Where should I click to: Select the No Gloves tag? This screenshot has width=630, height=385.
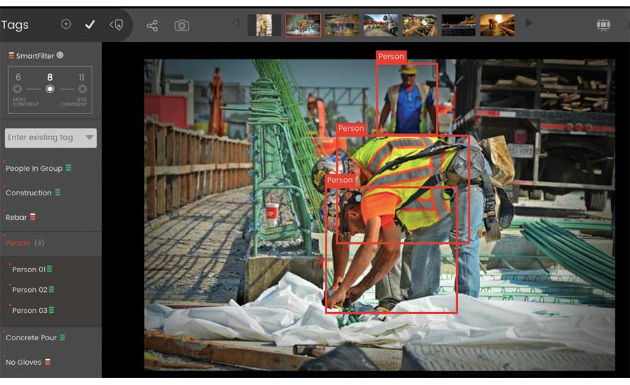click(24, 362)
